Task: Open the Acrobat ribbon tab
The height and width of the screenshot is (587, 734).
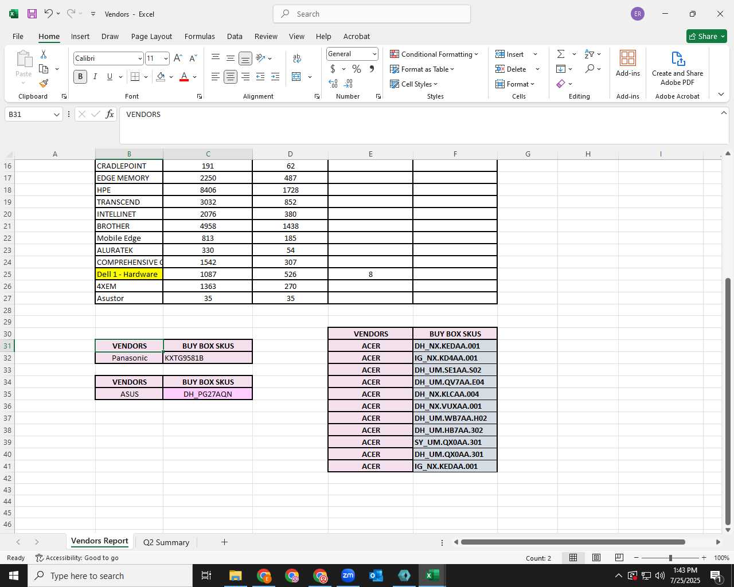Action: [x=357, y=36]
